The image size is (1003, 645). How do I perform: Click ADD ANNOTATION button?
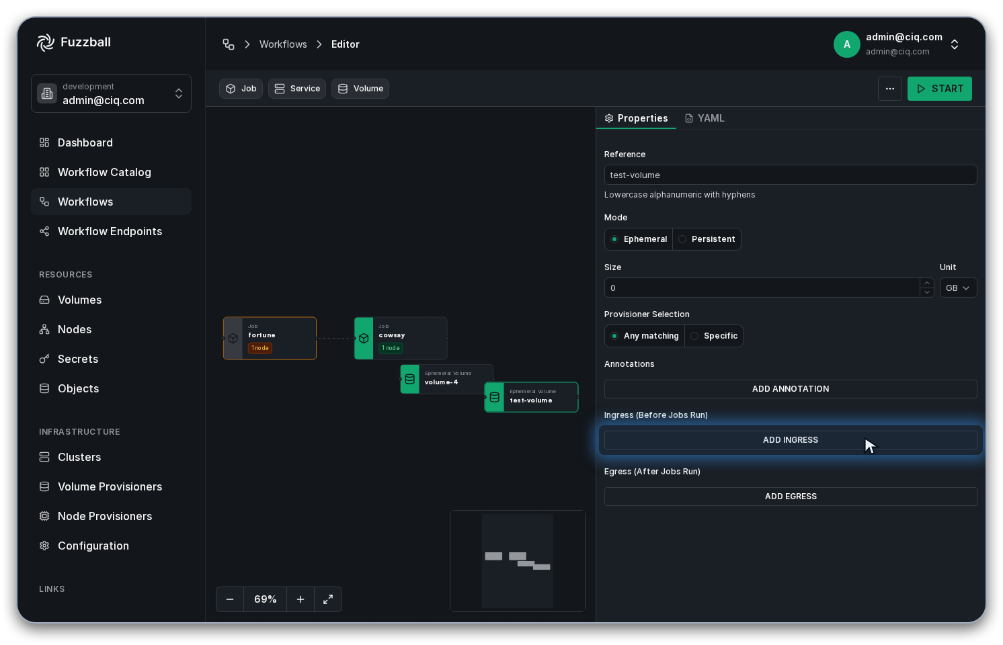tap(791, 389)
